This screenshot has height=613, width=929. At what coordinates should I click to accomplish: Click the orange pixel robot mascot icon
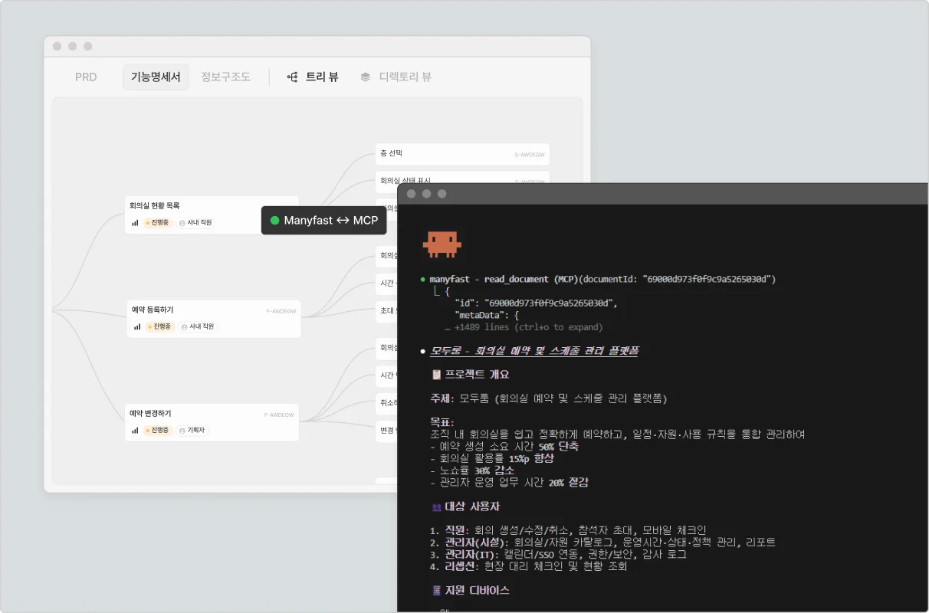(441, 243)
